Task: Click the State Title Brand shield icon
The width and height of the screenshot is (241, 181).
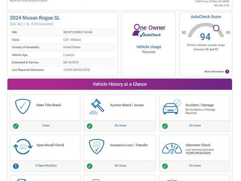Action: (23, 106)
